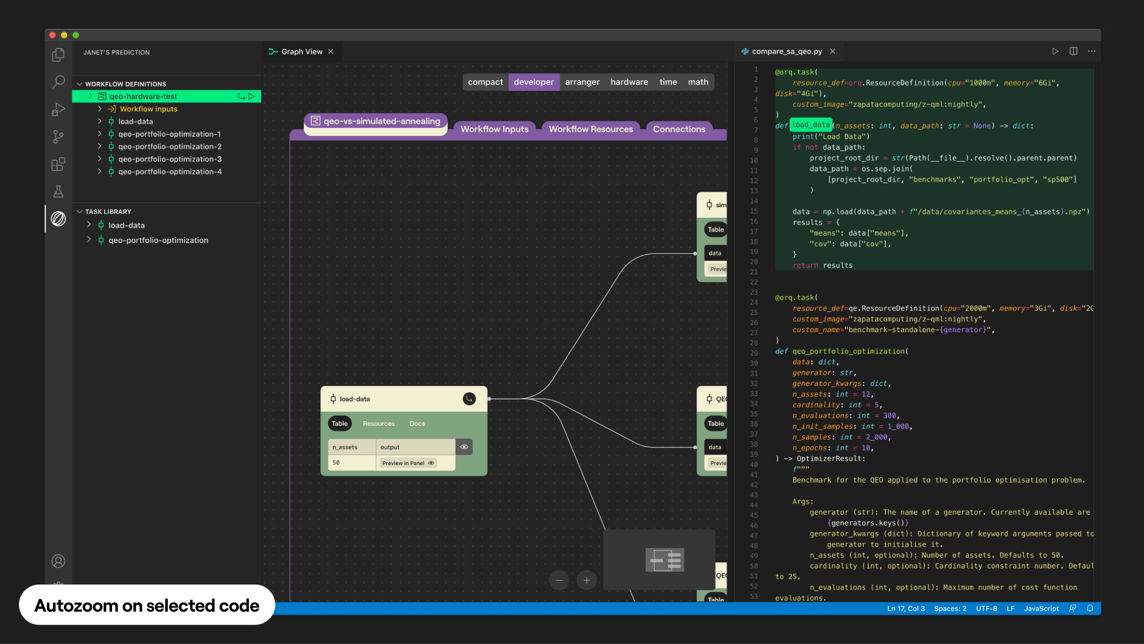Open the editor more actions ellipsis
Viewport: 1144px width, 644px height.
click(1091, 51)
